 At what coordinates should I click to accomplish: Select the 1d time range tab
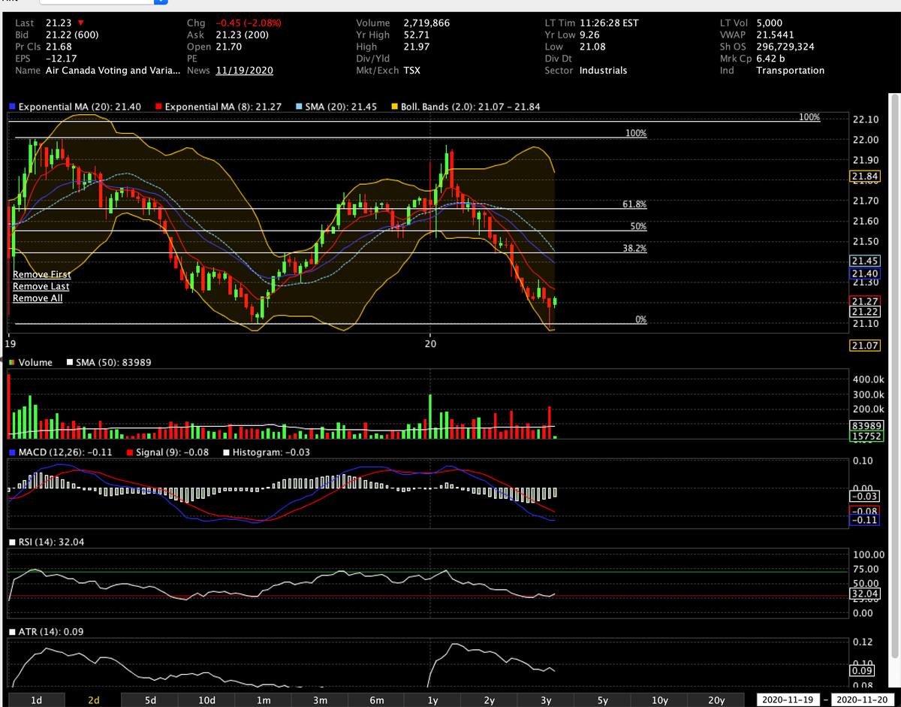tap(36, 700)
